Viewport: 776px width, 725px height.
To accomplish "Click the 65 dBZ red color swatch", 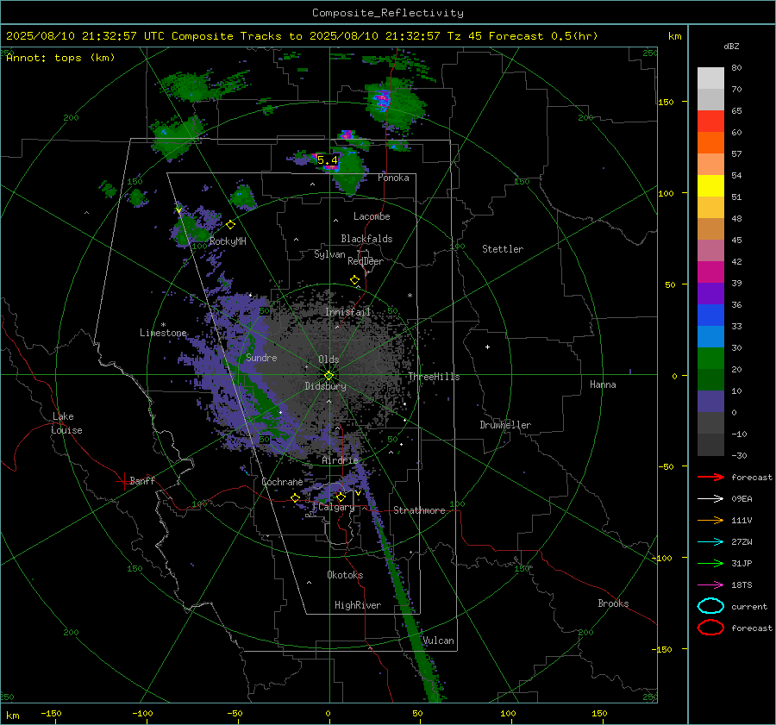I will [710, 122].
